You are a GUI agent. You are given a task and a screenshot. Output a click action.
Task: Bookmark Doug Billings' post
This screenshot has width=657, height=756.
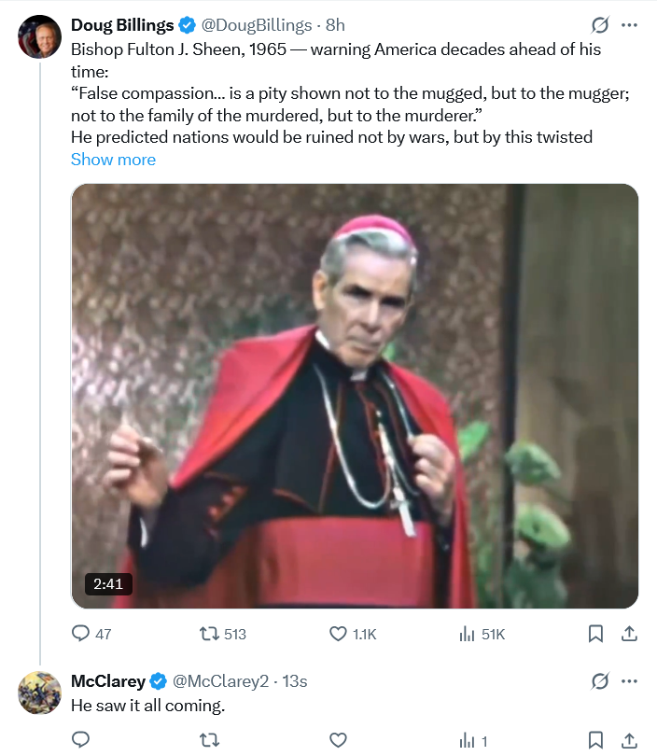[x=595, y=634]
